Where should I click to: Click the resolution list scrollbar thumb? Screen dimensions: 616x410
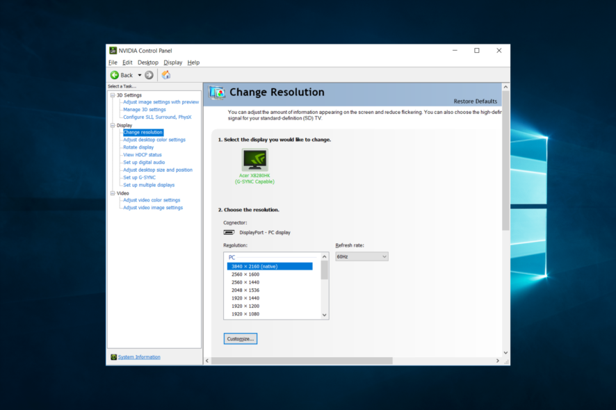click(325, 270)
